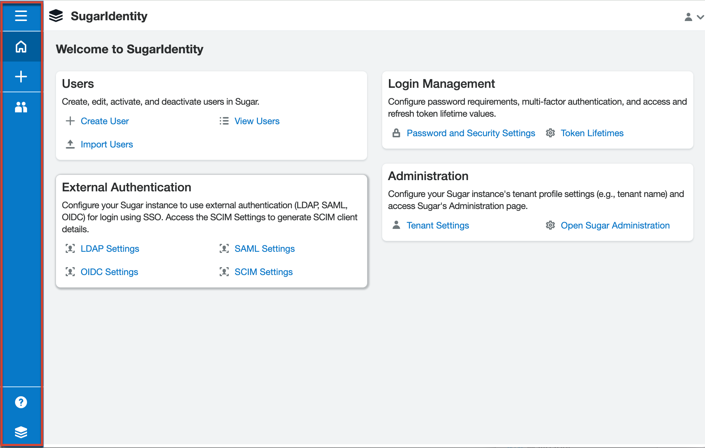Screen dimensions: 705x448
Task: Open the View Users link
Action: pos(257,121)
